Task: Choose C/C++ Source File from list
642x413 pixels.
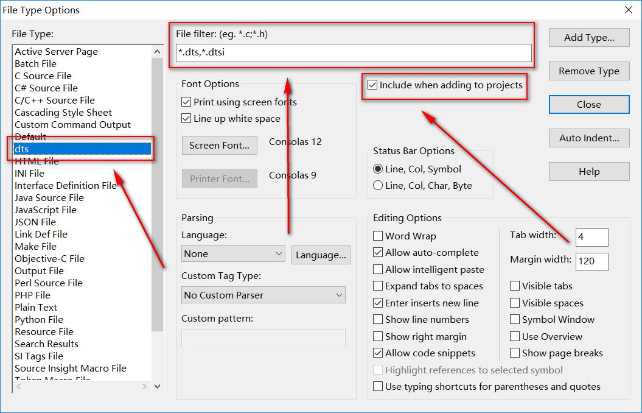Action: [55, 100]
